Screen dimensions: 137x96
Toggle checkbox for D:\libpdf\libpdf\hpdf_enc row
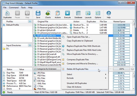(x=35, y=62)
